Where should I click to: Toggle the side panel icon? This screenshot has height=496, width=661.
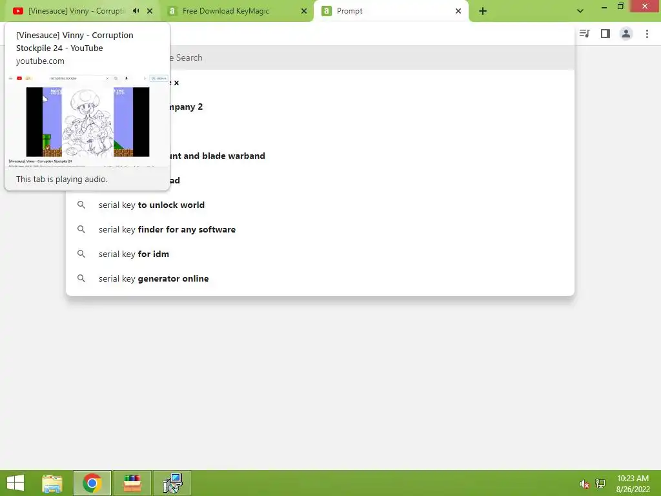[605, 34]
